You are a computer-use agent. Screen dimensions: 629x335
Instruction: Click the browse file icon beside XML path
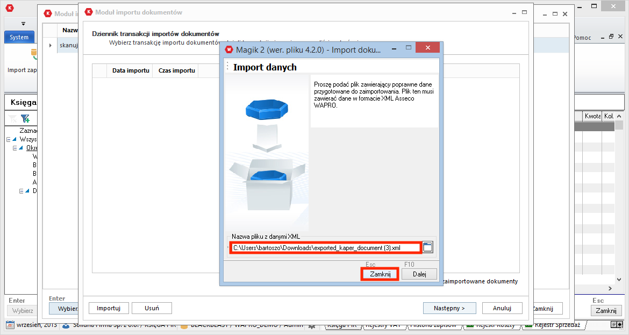(x=428, y=247)
